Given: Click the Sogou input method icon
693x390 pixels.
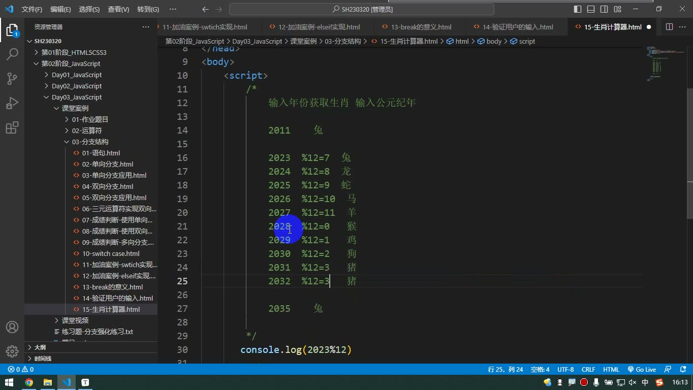Looking at the screenshot, I should pos(659,382).
